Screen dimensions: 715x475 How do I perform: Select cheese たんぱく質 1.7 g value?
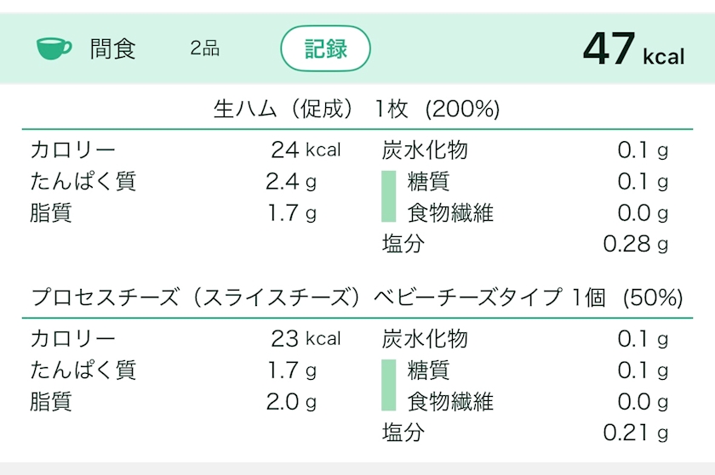pos(292,370)
